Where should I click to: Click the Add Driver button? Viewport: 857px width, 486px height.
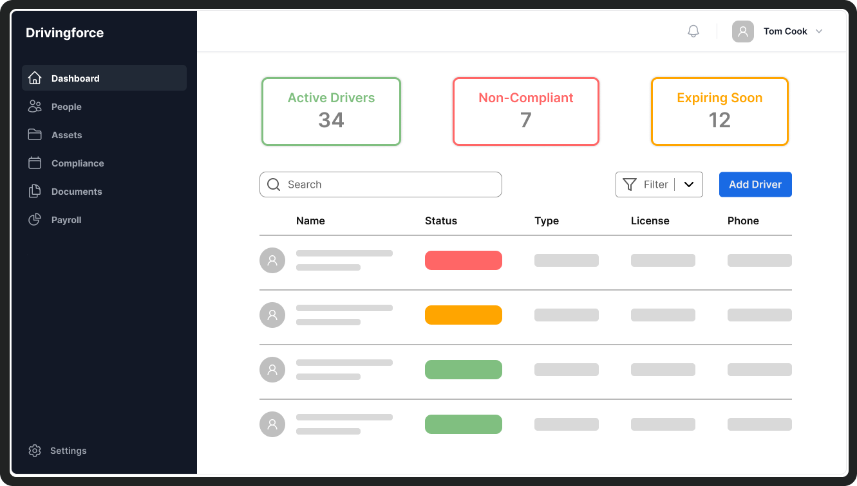coord(755,184)
